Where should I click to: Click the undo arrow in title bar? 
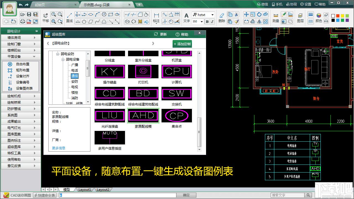click(21, 5)
